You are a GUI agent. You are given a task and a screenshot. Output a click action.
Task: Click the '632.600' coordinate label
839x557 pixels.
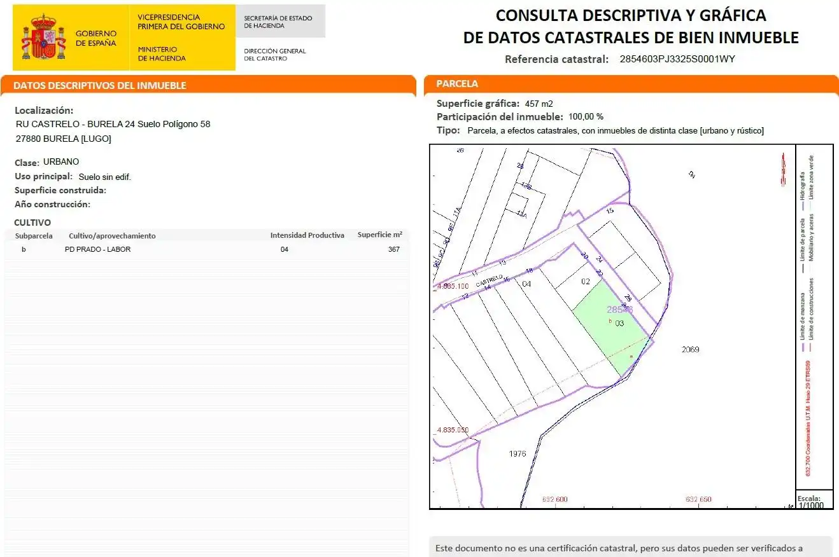[554, 499]
